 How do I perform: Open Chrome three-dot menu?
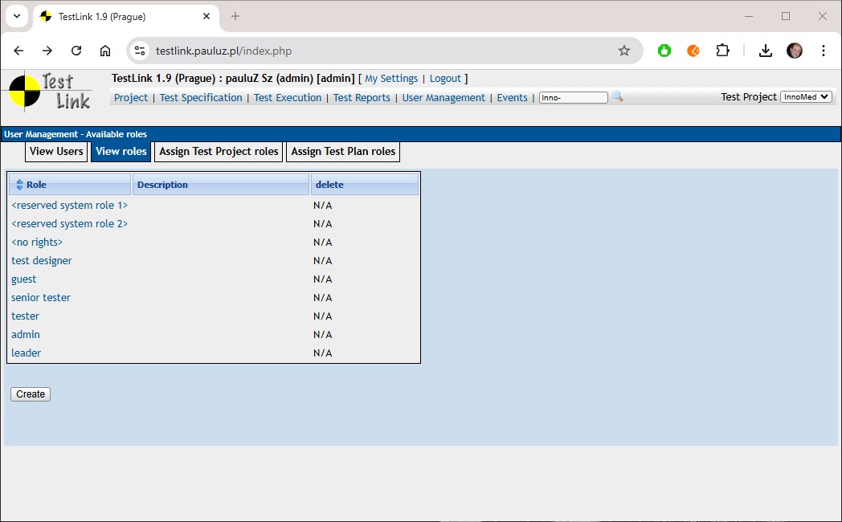824,51
